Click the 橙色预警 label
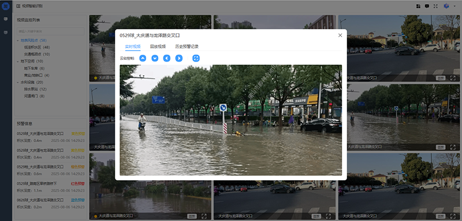The height and width of the screenshot is (221, 462). click(x=78, y=167)
